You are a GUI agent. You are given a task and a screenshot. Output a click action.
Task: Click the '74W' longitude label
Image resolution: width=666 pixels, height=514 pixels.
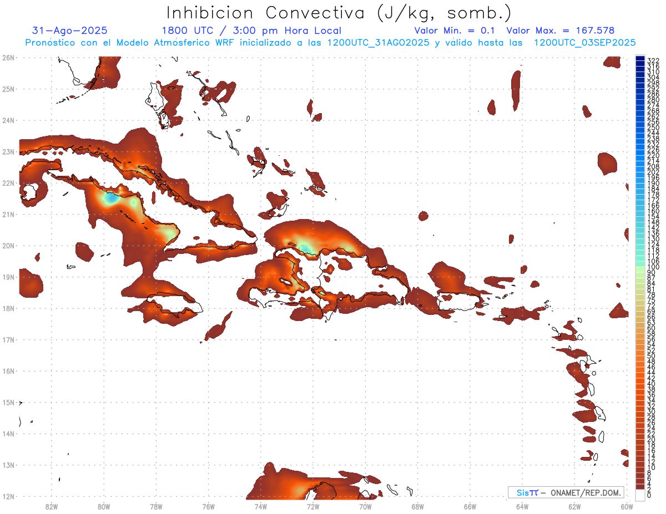(260, 506)
